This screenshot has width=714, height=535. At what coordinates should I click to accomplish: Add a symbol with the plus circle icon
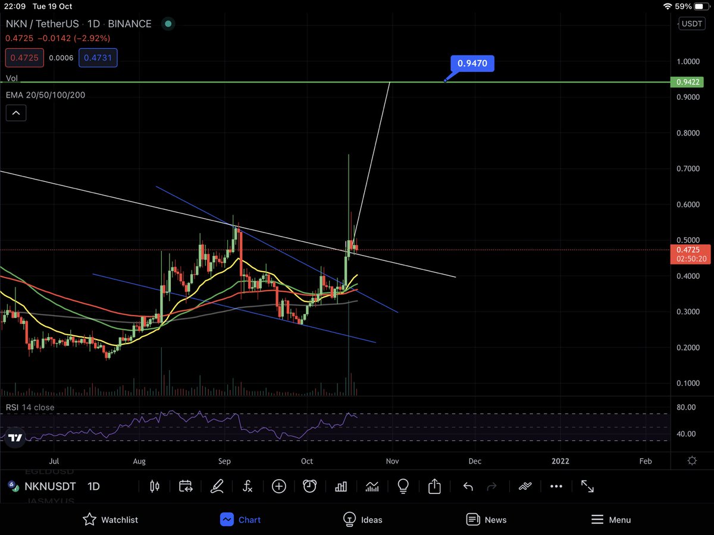(x=278, y=486)
